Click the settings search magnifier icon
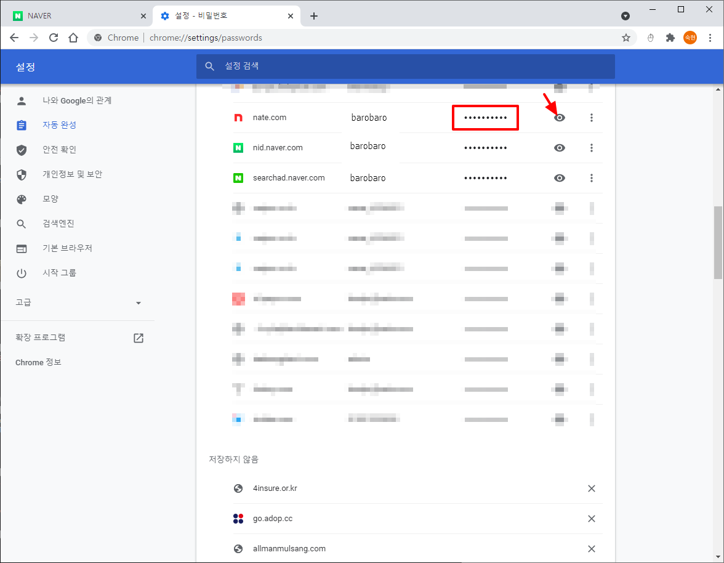The image size is (724, 563). click(x=209, y=66)
